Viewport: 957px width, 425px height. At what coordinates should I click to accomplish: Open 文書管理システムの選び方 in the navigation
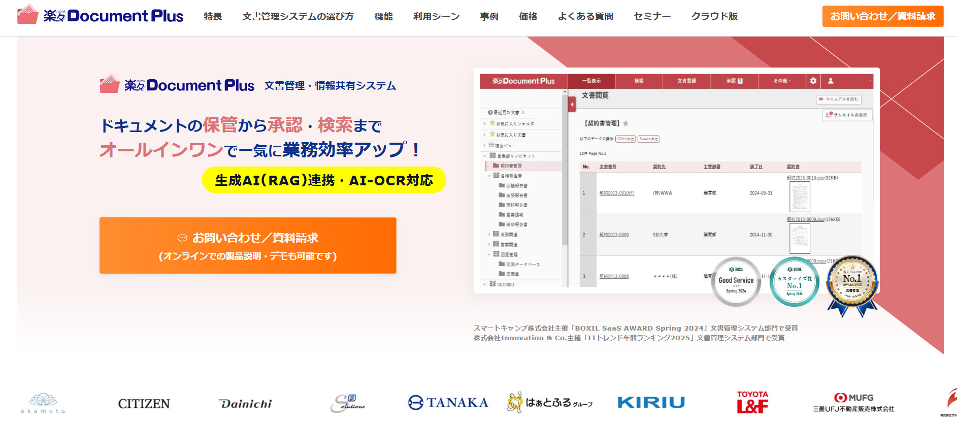pyautogui.click(x=298, y=16)
